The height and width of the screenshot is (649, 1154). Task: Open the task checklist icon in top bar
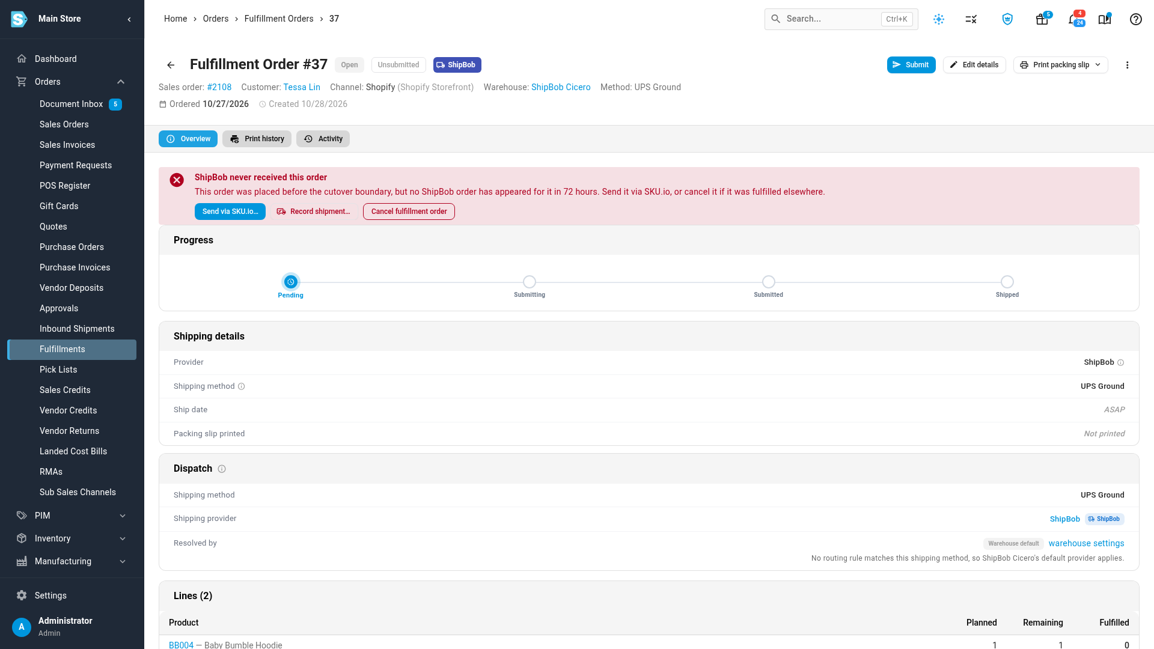click(971, 19)
